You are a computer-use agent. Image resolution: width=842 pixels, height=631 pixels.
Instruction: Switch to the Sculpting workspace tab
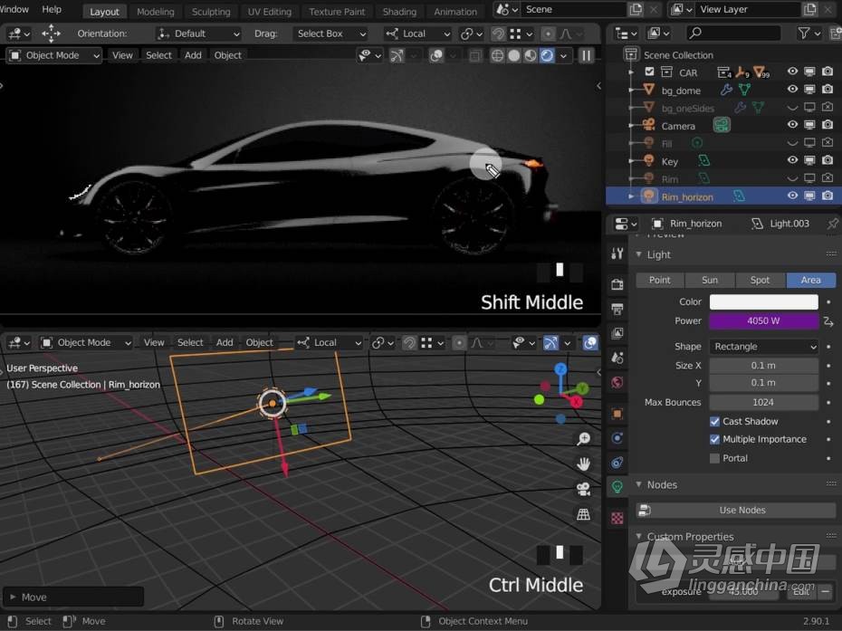coord(211,11)
